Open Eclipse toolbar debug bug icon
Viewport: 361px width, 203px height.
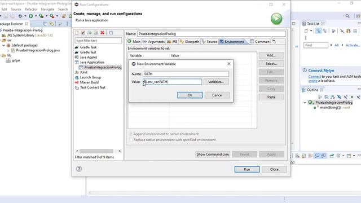coord(20,16)
